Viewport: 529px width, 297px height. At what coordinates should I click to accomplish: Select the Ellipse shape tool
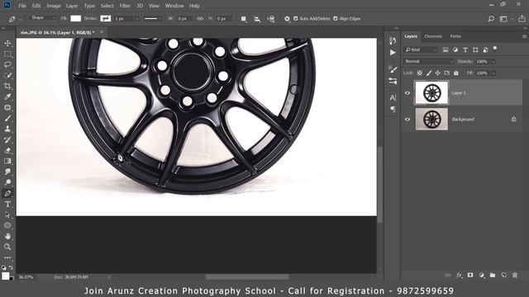pyautogui.click(x=7, y=225)
